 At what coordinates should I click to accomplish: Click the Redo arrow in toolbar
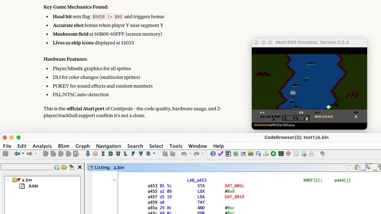pyautogui.click(x=196, y=154)
